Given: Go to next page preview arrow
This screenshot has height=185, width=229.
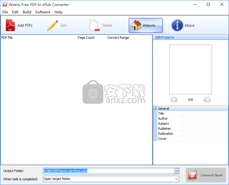Looking at the screenshot, I should point(207,100).
